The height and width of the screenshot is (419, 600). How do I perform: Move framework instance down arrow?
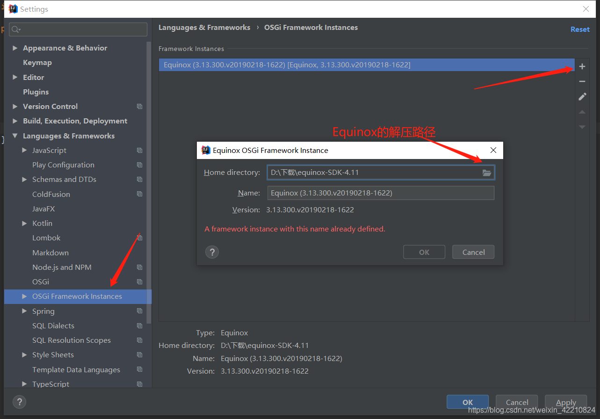[582, 127]
